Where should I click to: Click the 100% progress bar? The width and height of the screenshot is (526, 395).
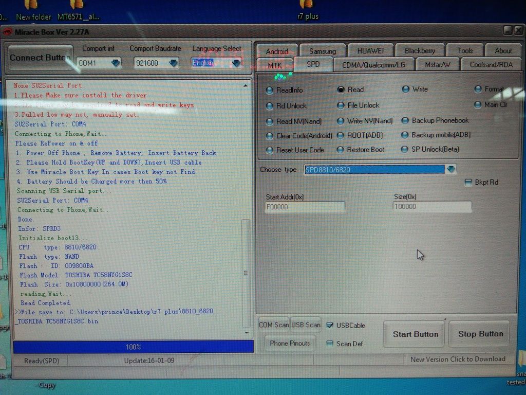pyautogui.click(x=134, y=347)
